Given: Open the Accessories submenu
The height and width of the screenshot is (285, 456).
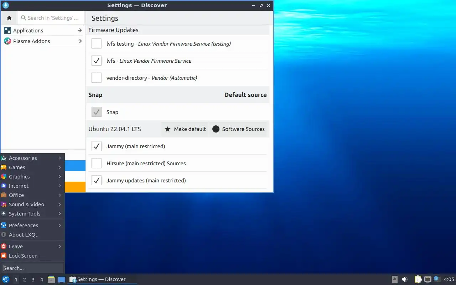Looking at the screenshot, I should pos(32,158).
